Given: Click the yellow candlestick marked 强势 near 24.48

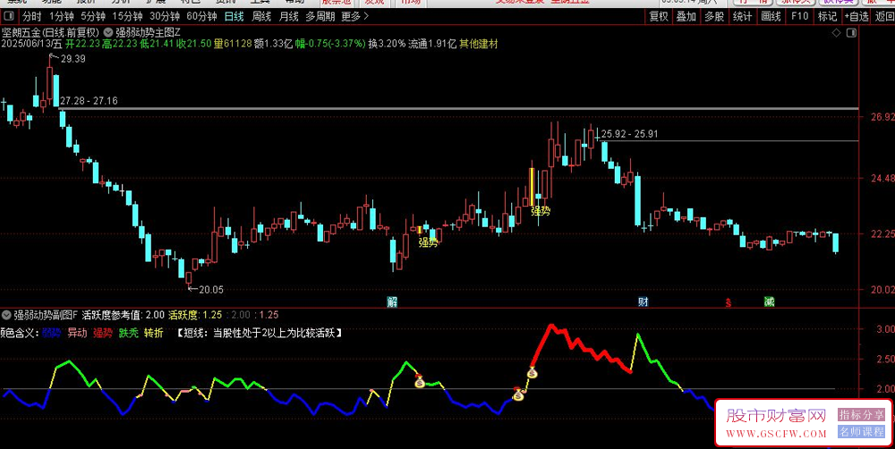Looking at the screenshot, I should coord(533,187).
